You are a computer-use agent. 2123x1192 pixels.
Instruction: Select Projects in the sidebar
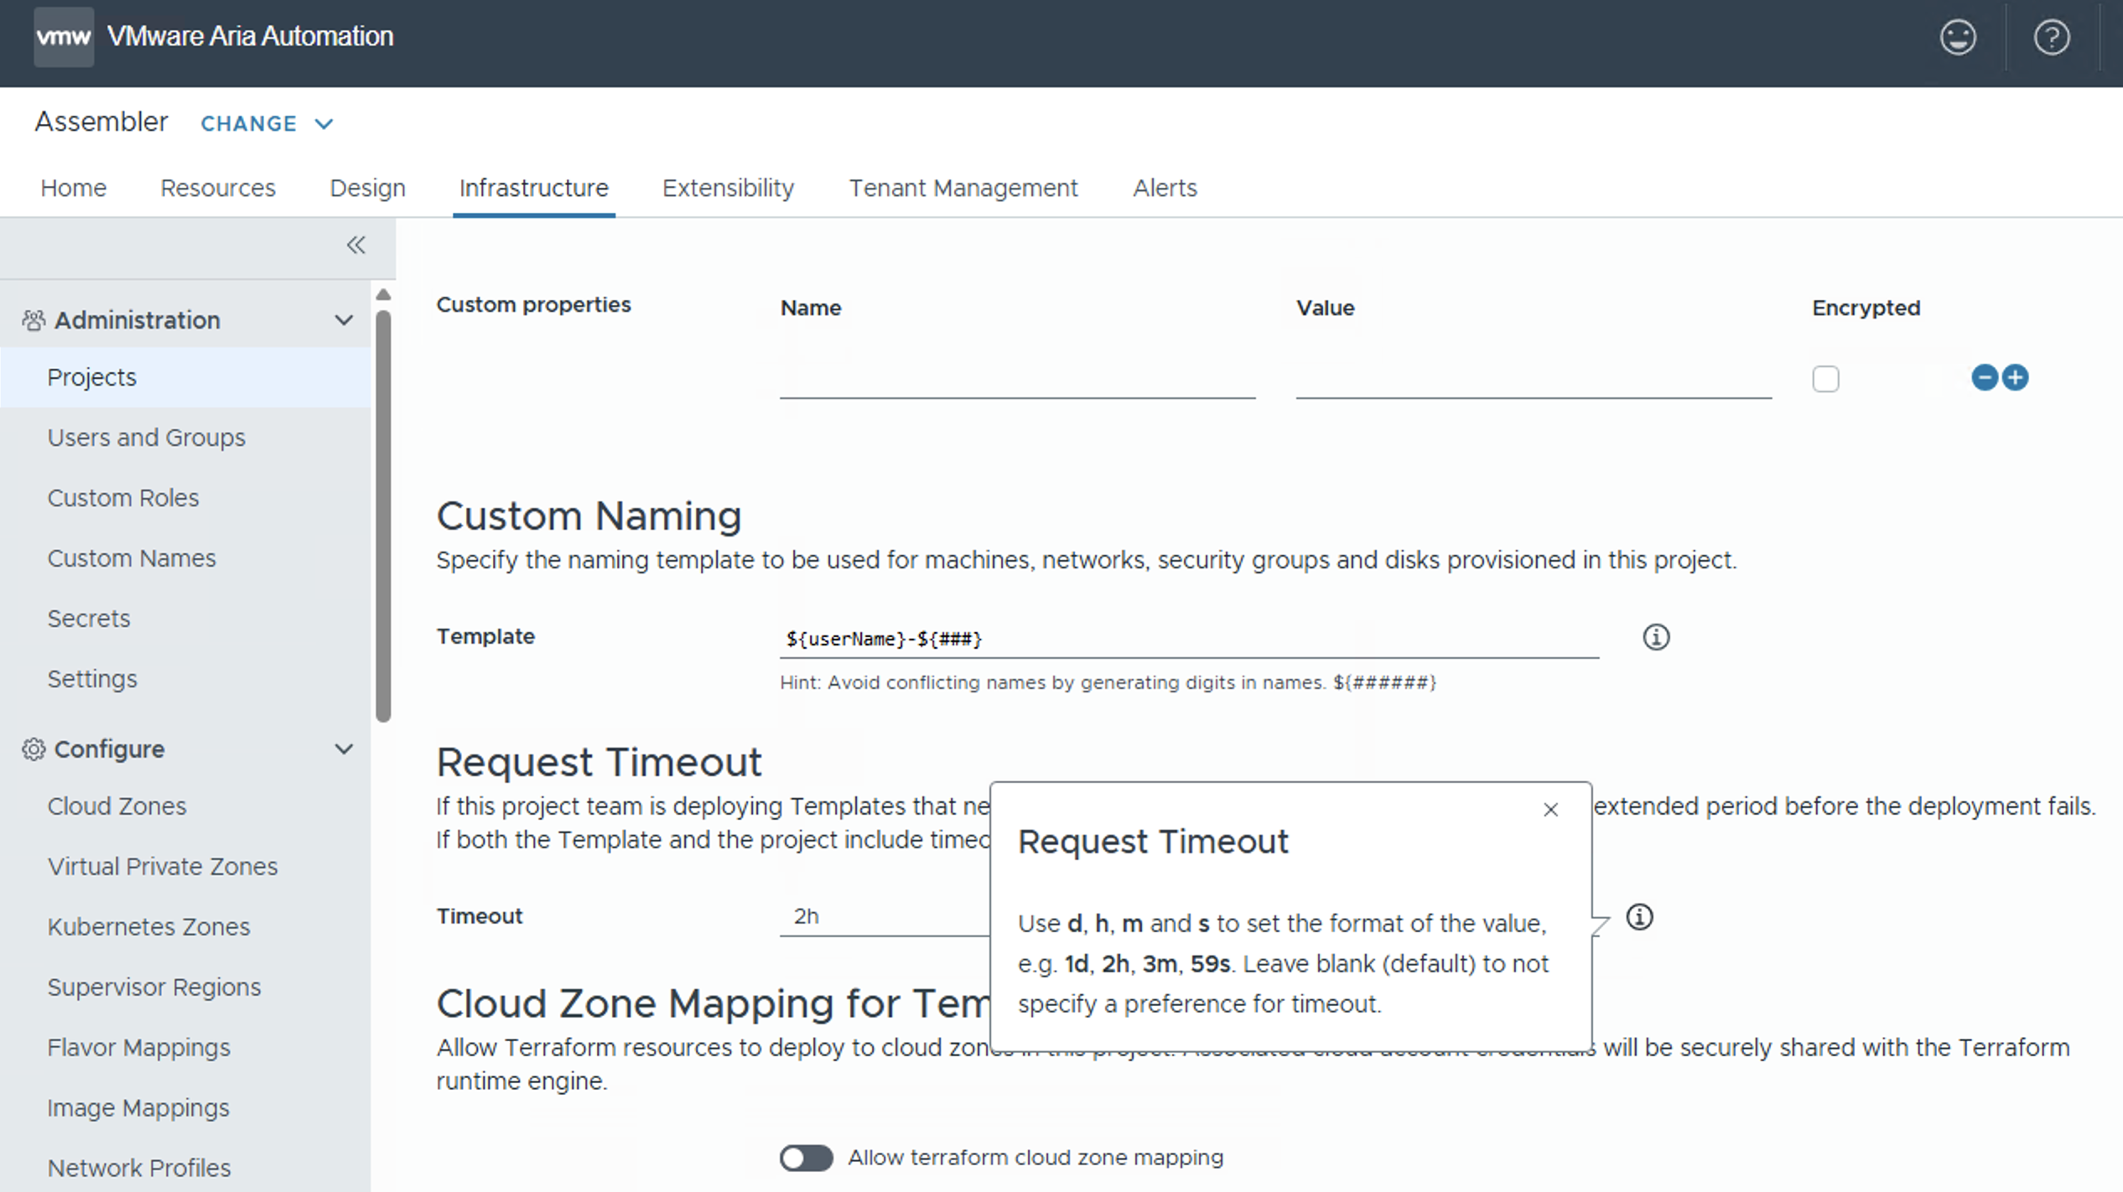click(185, 377)
